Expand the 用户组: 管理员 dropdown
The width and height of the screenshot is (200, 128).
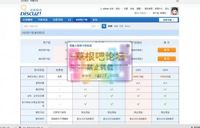(160, 13)
